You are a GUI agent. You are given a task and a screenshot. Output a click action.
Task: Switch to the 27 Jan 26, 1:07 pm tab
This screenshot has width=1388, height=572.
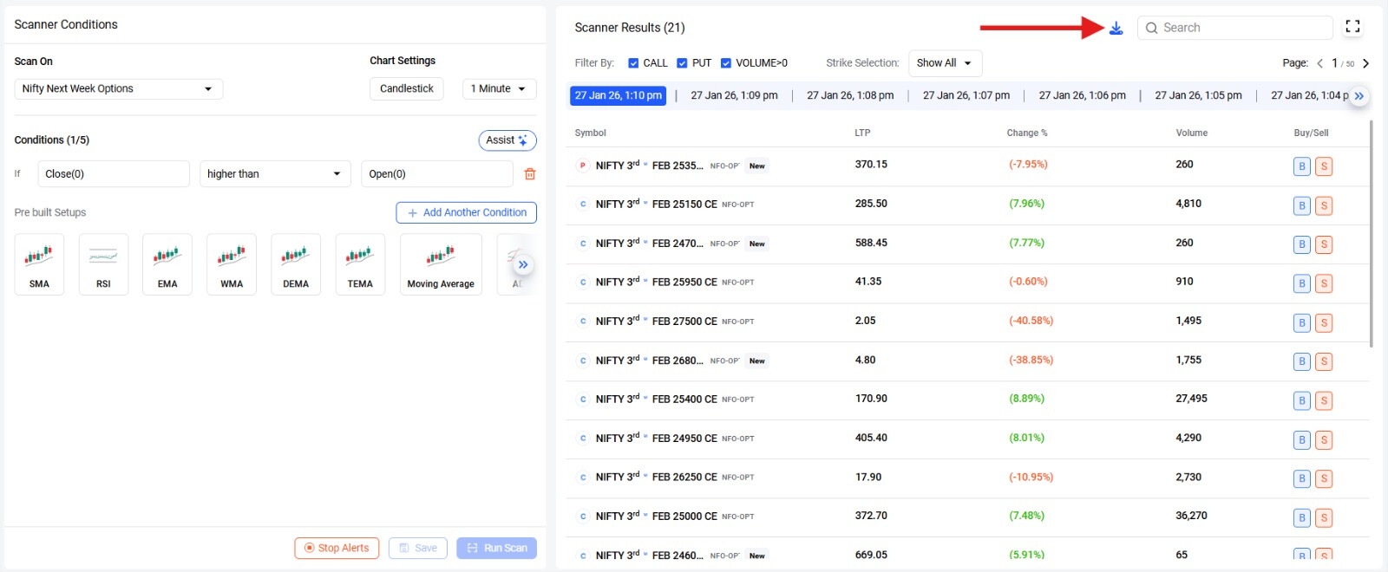(966, 95)
